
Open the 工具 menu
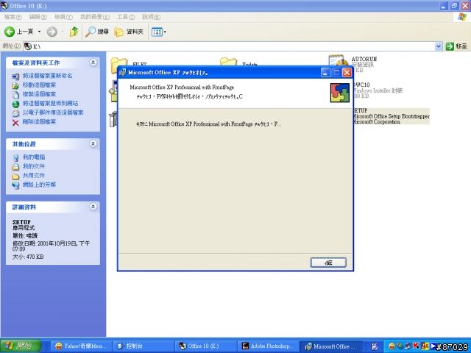coord(126,17)
